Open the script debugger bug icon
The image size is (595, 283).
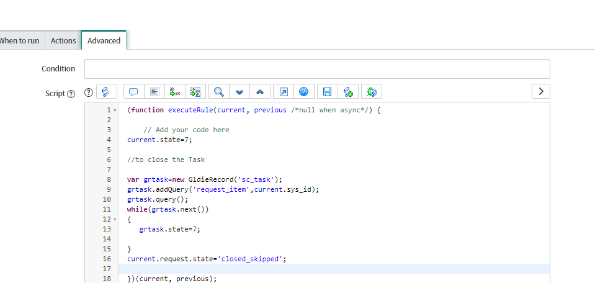(372, 92)
